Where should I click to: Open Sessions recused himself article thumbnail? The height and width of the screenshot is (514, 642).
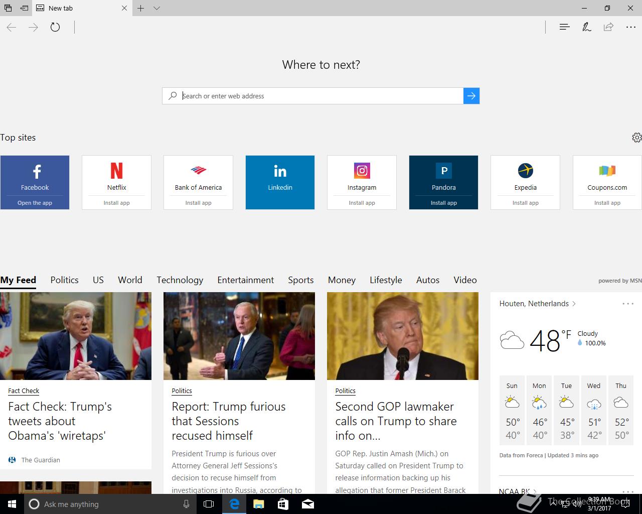click(239, 336)
